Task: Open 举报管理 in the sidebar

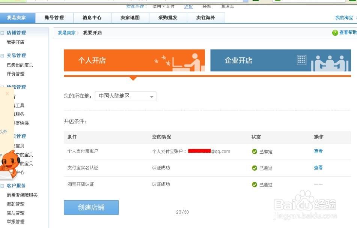Action: click(15, 221)
